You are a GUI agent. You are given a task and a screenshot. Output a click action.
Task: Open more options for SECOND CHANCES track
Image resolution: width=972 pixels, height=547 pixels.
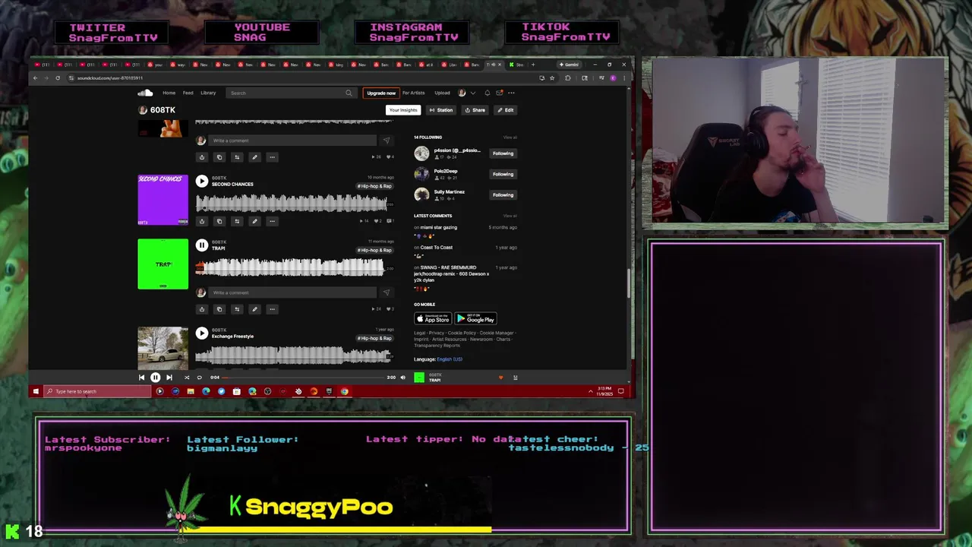(x=272, y=221)
